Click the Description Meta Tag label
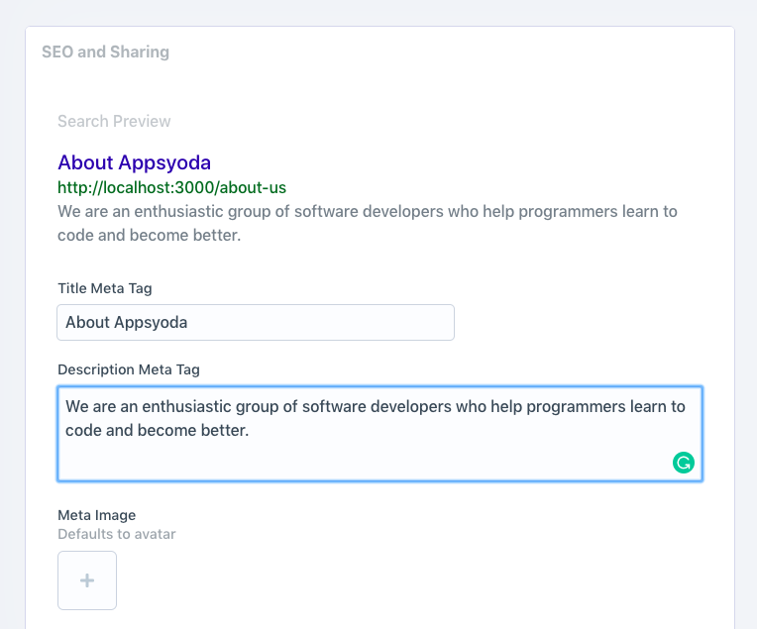The image size is (757, 629). point(129,369)
